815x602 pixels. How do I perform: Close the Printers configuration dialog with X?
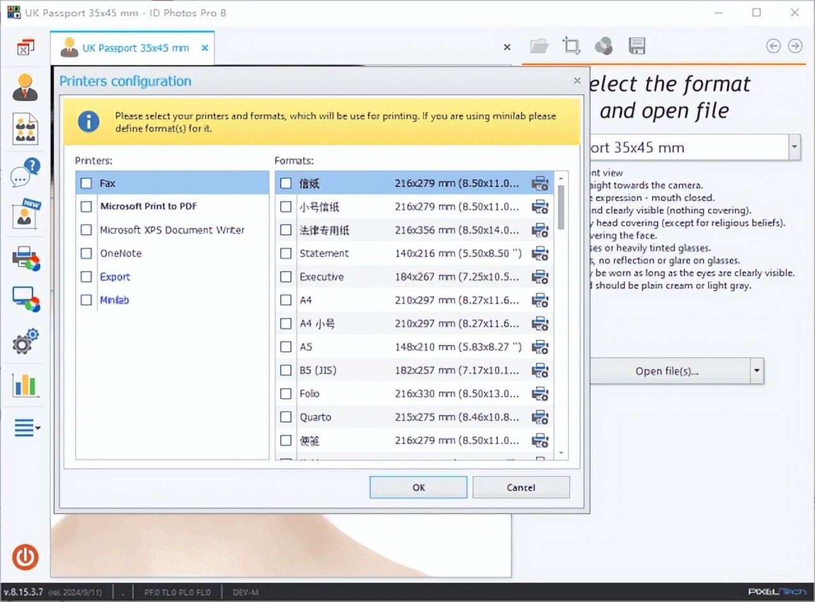(577, 81)
